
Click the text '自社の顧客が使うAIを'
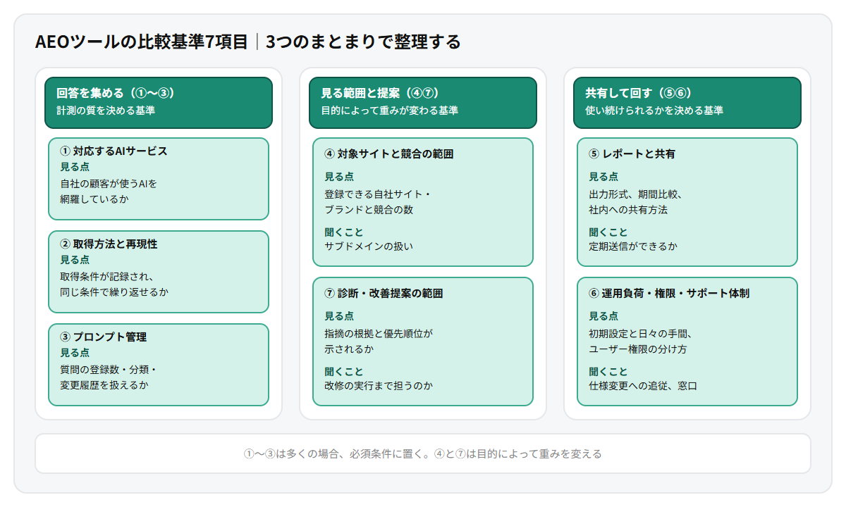tap(109, 183)
